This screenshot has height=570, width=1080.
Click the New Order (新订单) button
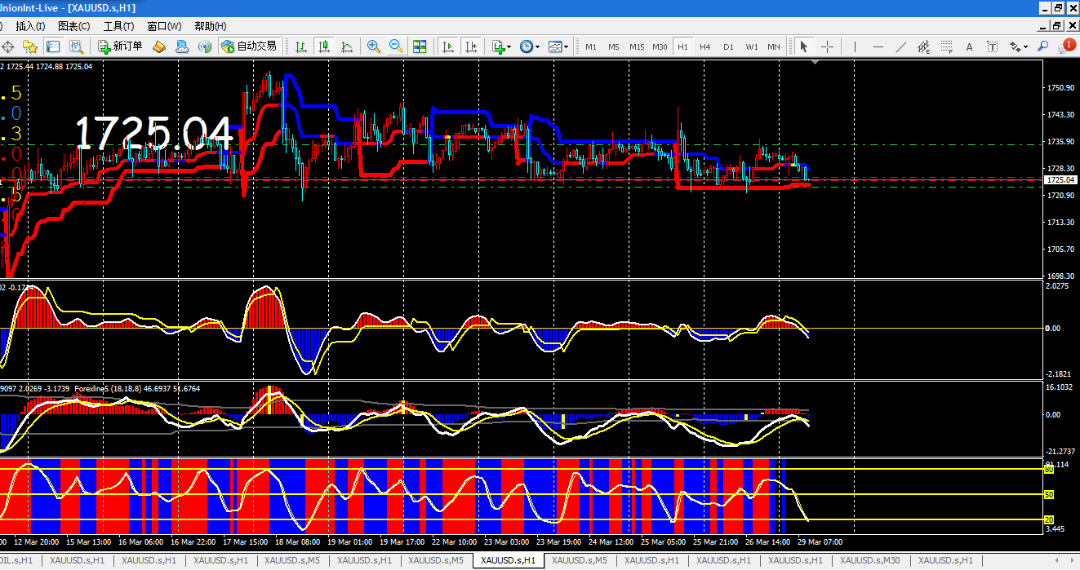(120, 46)
